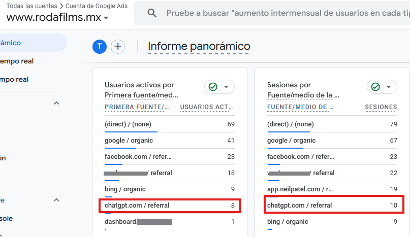Click green check icon on Sesiones card
410x237 pixels.
[x=375, y=87]
